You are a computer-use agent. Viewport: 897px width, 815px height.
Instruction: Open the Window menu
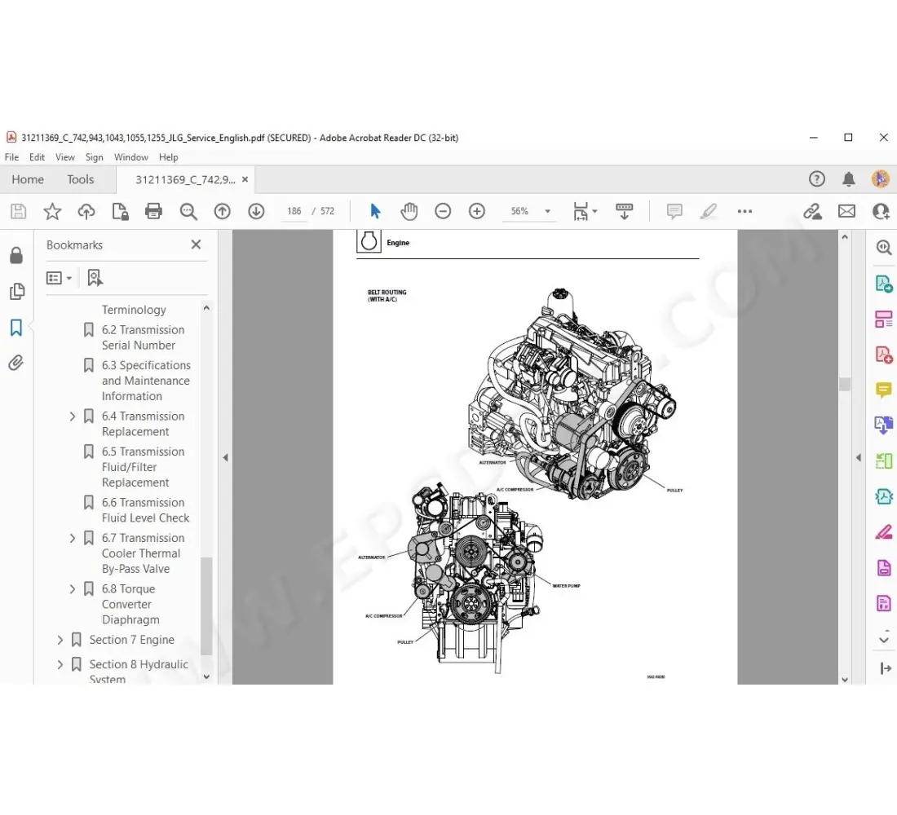coord(130,157)
